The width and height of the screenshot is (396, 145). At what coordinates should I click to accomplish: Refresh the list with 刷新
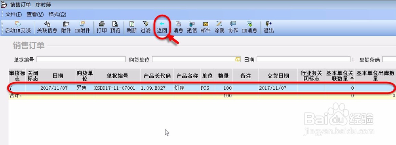click(131, 27)
